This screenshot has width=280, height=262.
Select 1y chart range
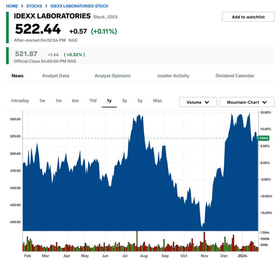109,101
